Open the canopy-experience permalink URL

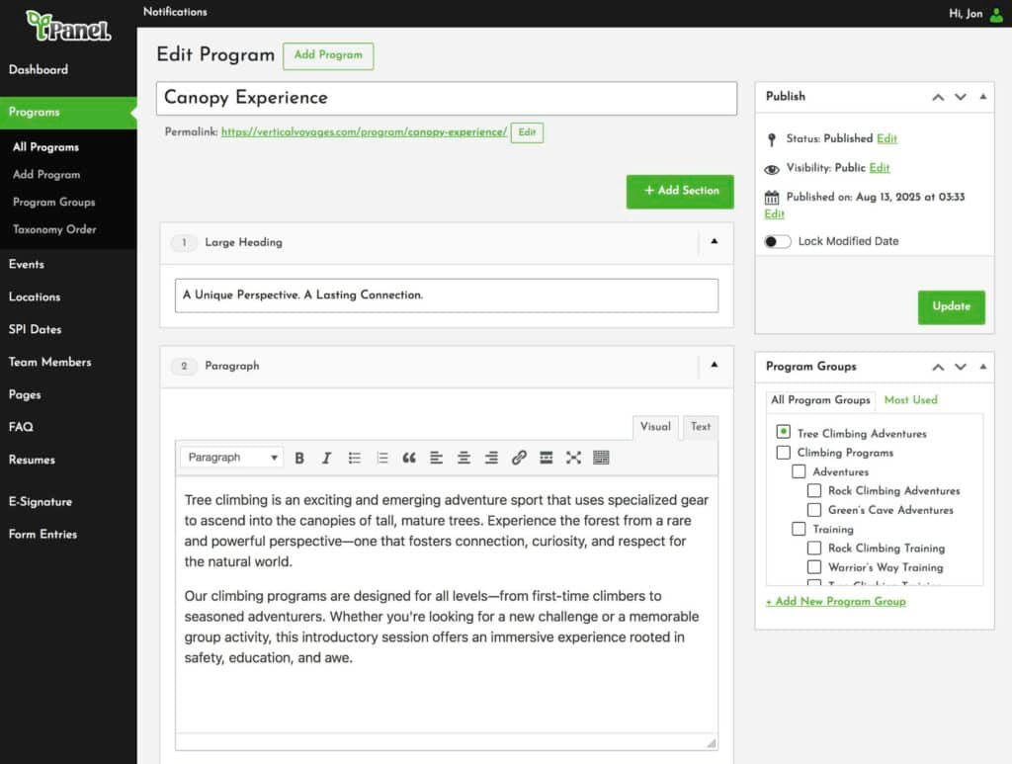tap(364, 131)
